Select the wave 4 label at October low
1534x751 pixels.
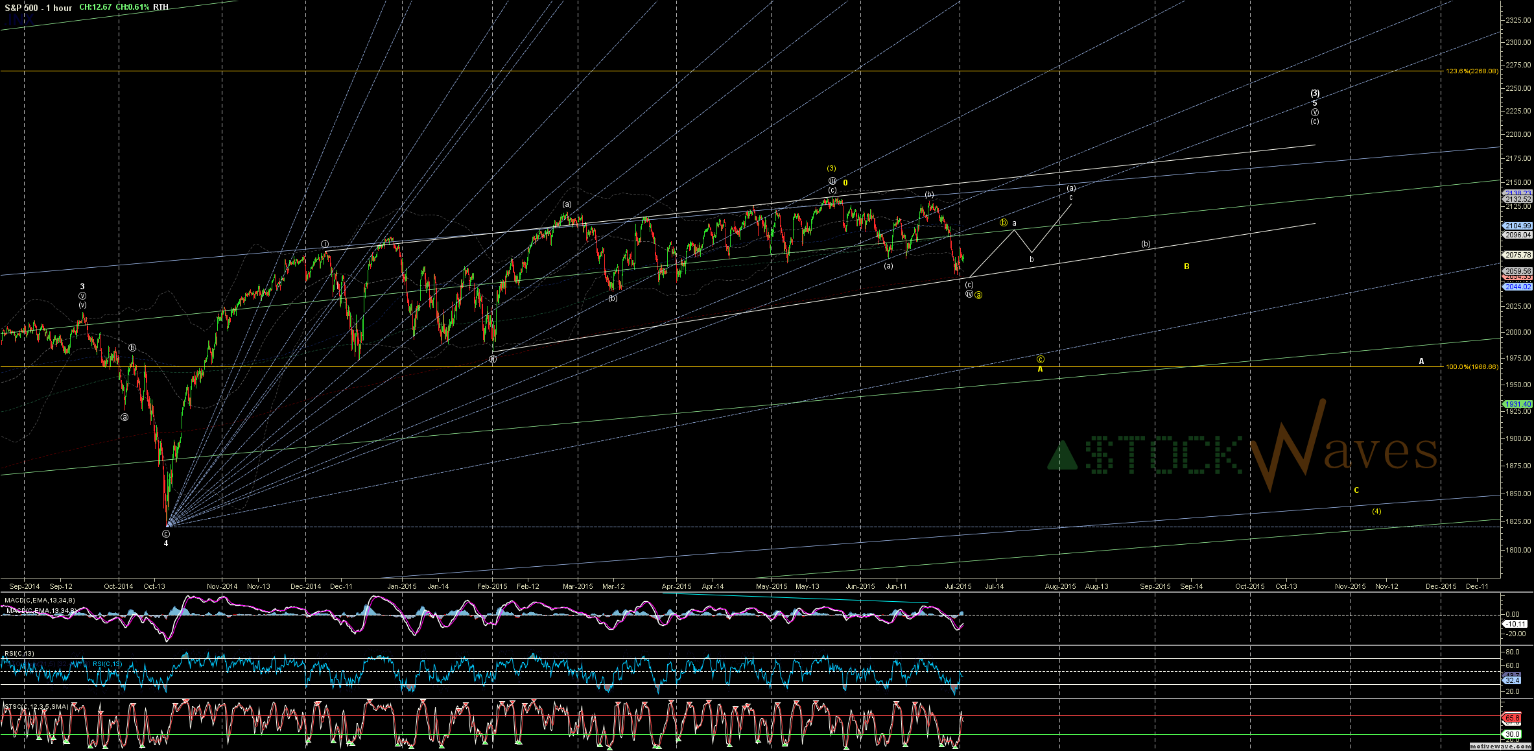click(x=166, y=543)
